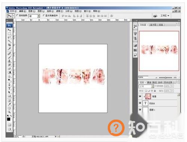Enable the Auto-Select checkbox

(x=17, y=15)
